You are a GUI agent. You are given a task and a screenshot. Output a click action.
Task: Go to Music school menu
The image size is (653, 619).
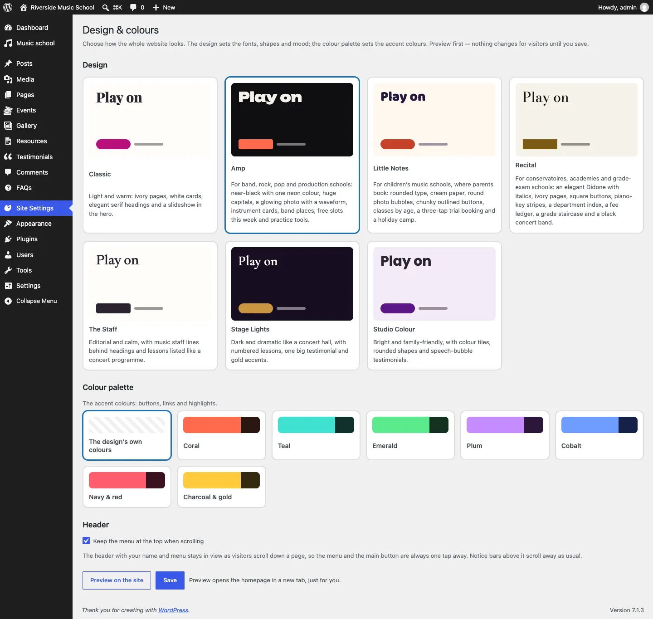click(35, 43)
